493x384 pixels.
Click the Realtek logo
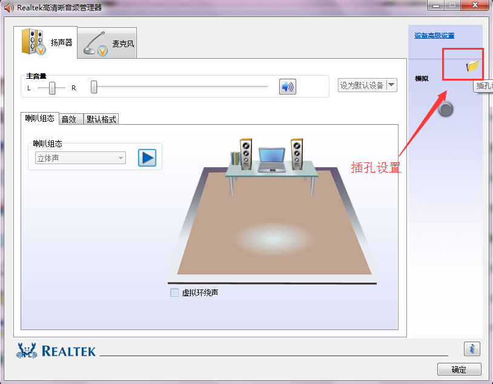click(x=56, y=351)
